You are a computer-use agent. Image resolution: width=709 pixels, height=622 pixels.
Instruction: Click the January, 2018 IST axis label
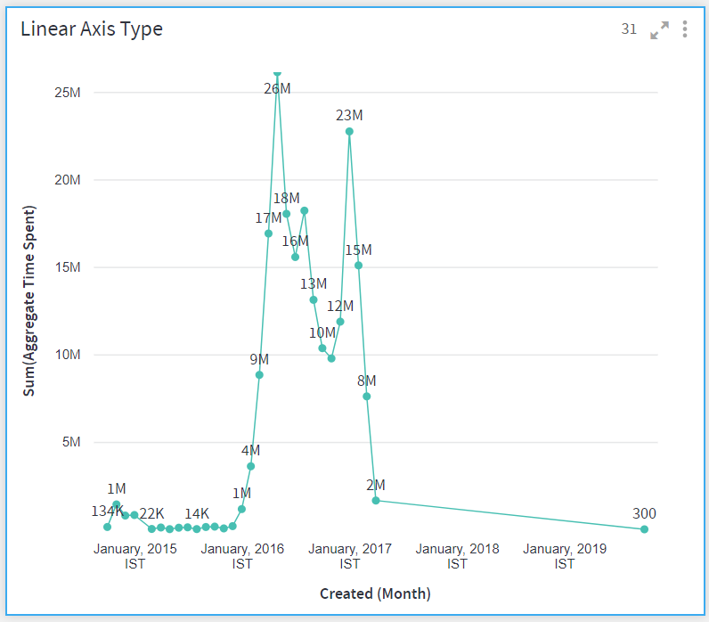457,556
